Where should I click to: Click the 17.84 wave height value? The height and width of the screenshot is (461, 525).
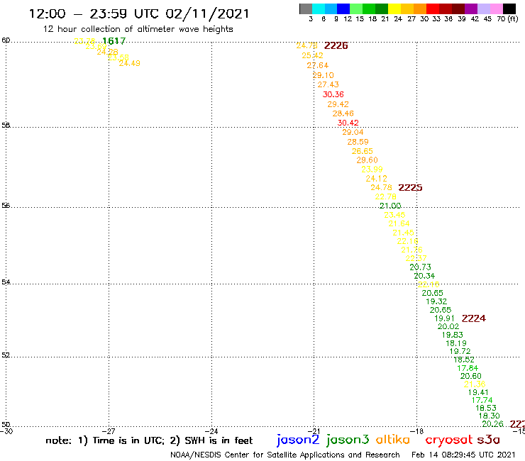[x=468, y=368]
